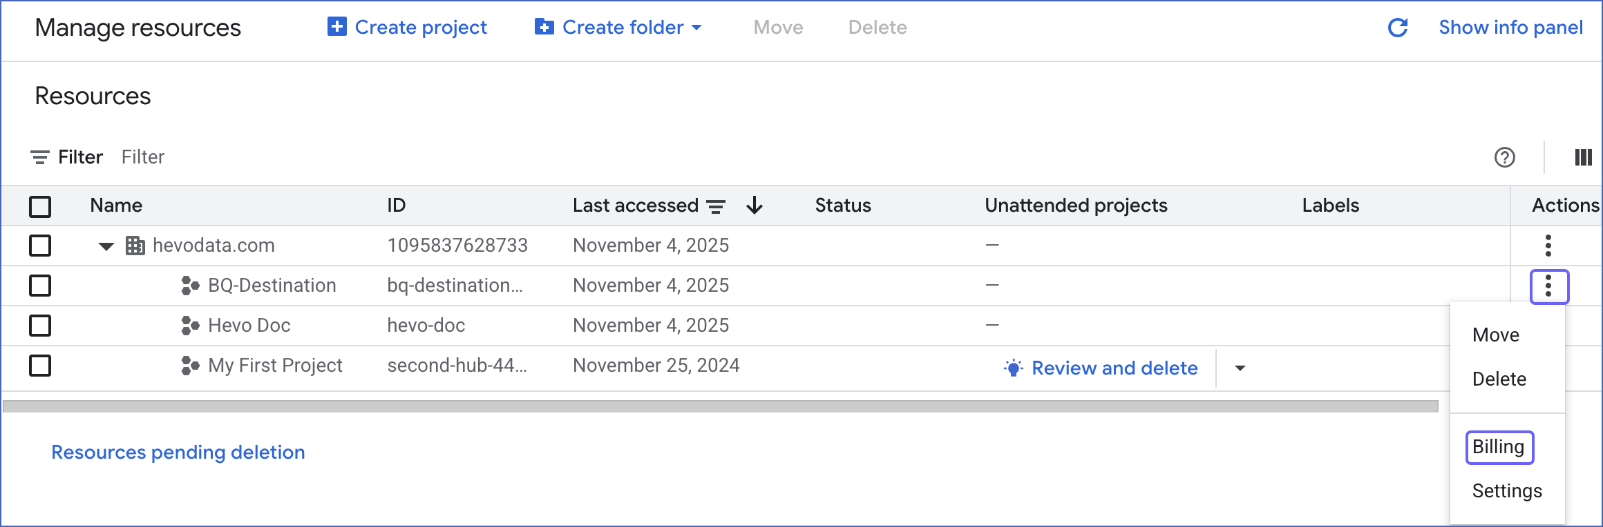Toggle the select-all header checkbox
The width and height of the screenshot is (1603, 527).
pos(40,206)
